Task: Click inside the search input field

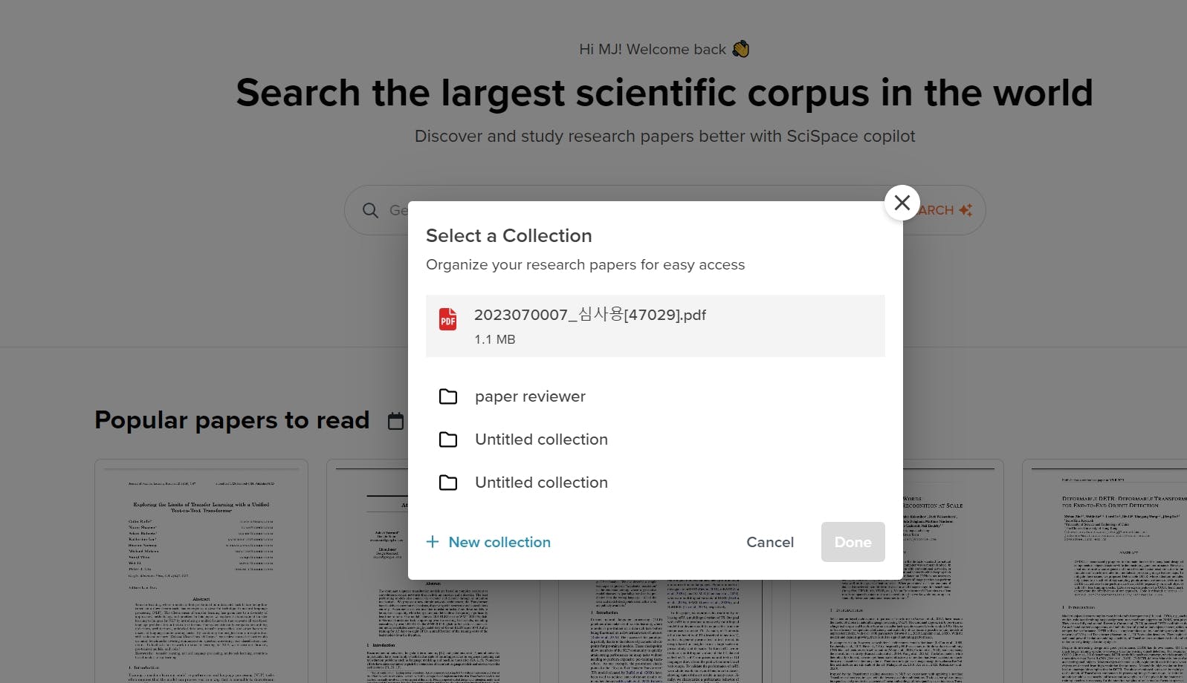Action: coord(397,211)
